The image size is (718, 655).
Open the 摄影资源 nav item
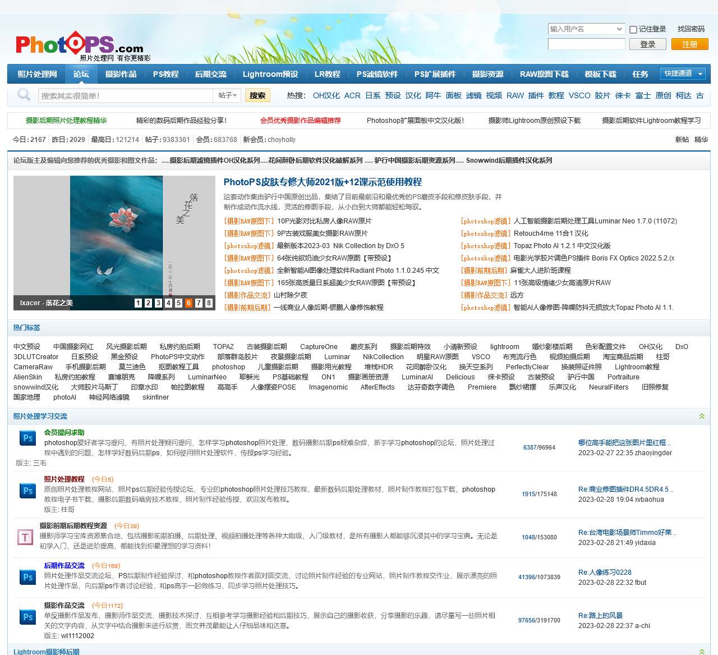click(487, 74)
